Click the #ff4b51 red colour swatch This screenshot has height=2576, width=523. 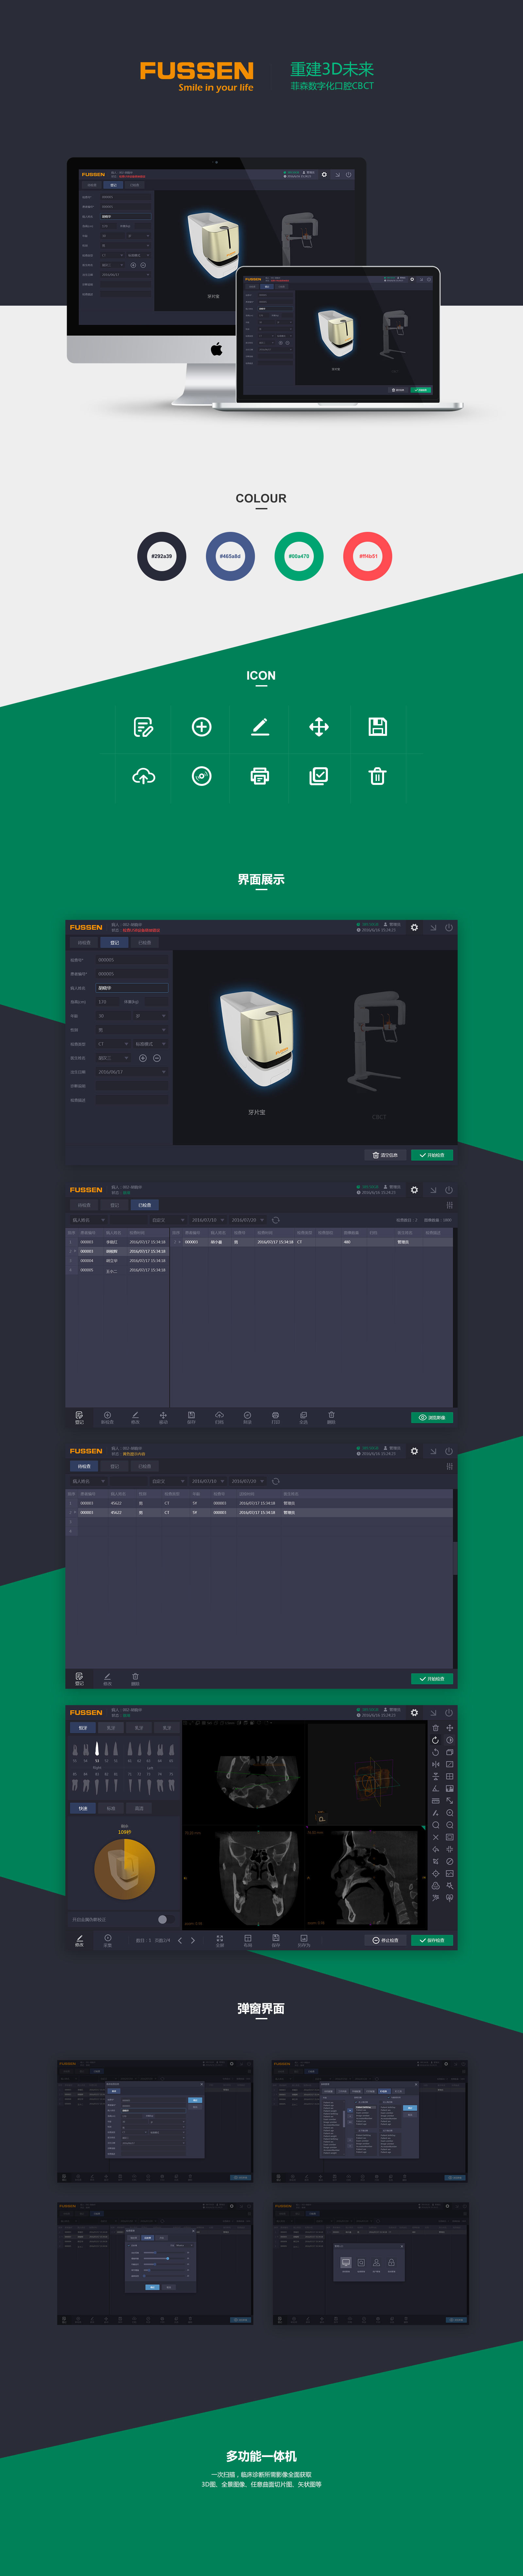tap(368, 556)
